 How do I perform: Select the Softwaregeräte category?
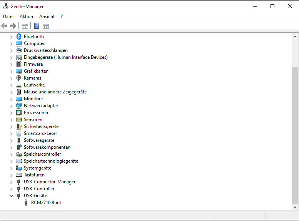(x=39, y=140)
